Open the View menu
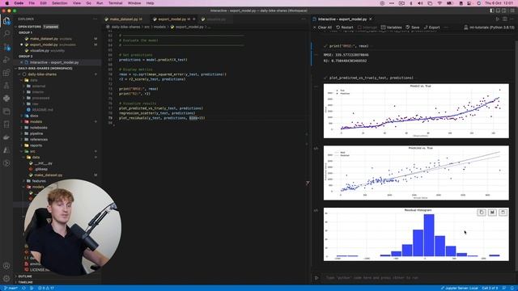 tap(77, 3)
